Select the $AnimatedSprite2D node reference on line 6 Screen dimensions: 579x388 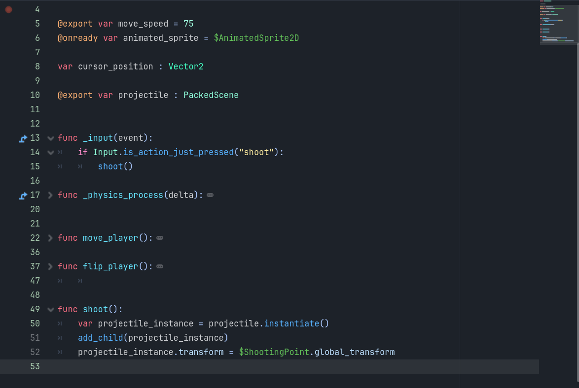coord(256,37)
